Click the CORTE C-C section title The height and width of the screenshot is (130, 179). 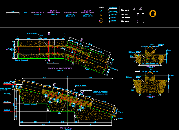tap(150, 96)
